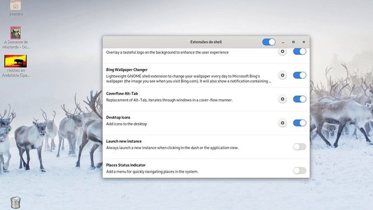Open background logo extension settings gear
Screen dimensions: 373x210
(282, 51)
